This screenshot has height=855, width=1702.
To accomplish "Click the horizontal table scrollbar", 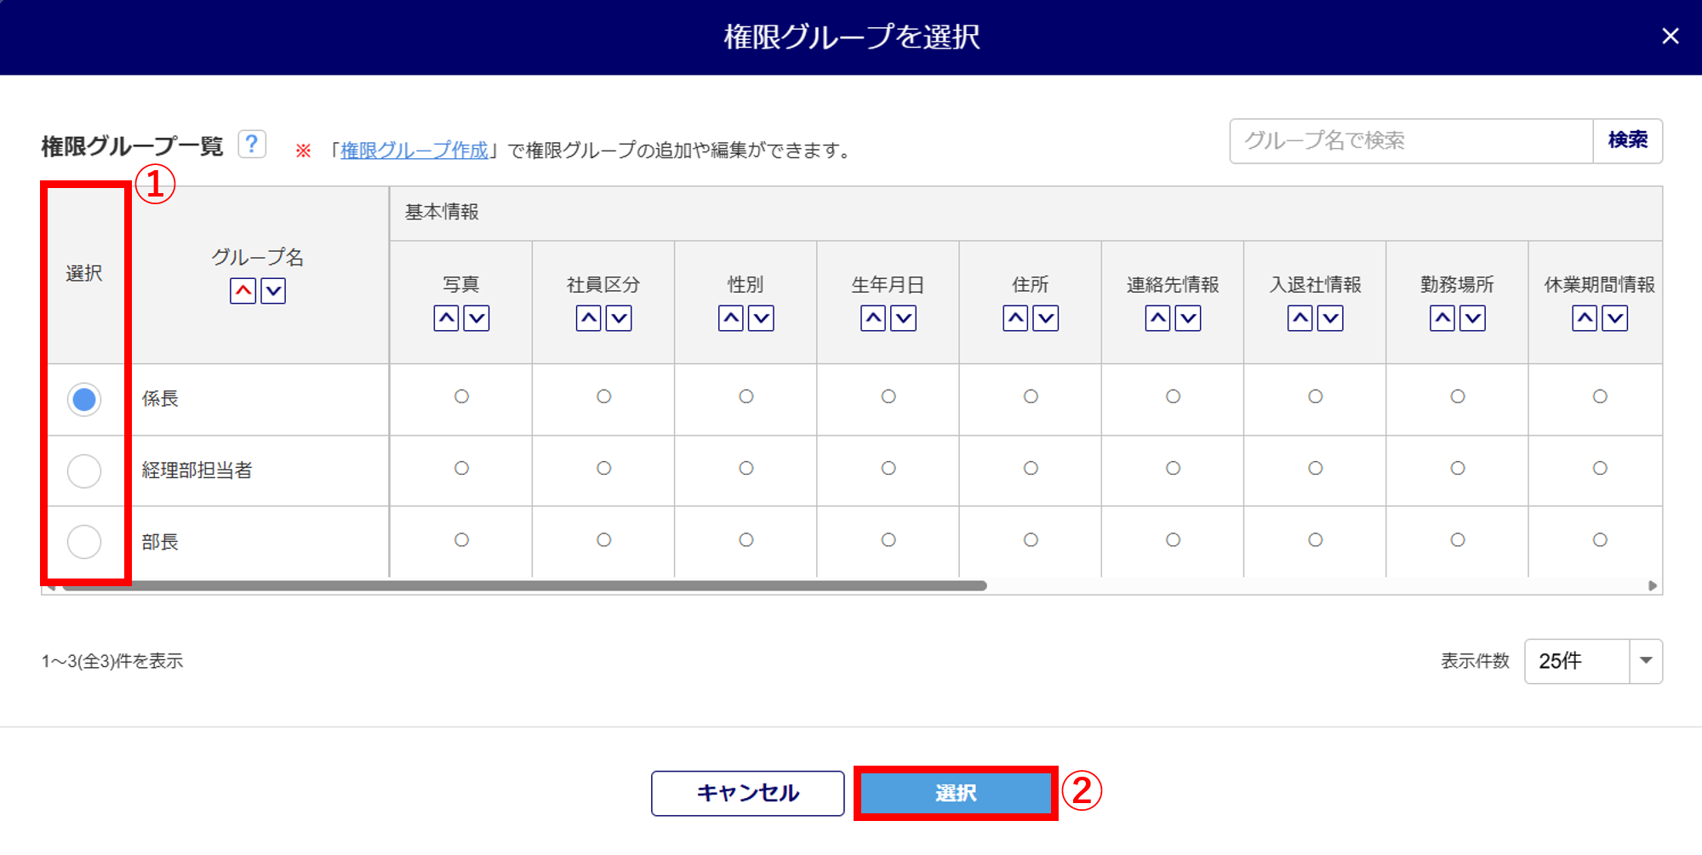I will tap(524, 585).
